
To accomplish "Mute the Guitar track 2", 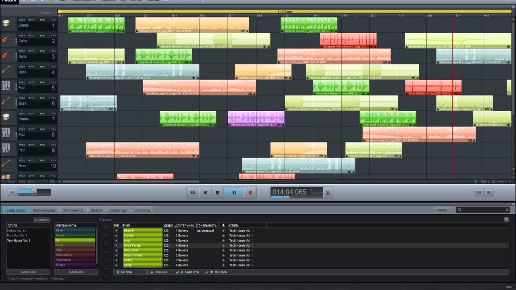I will click(x=31, y=35).
